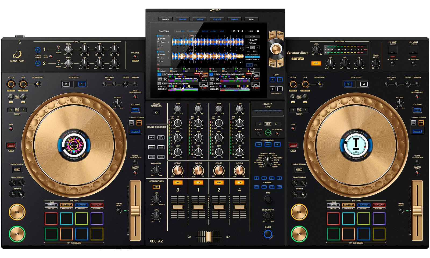
Task: Click the left deck tempo slider handle
Action: [135, 211]
